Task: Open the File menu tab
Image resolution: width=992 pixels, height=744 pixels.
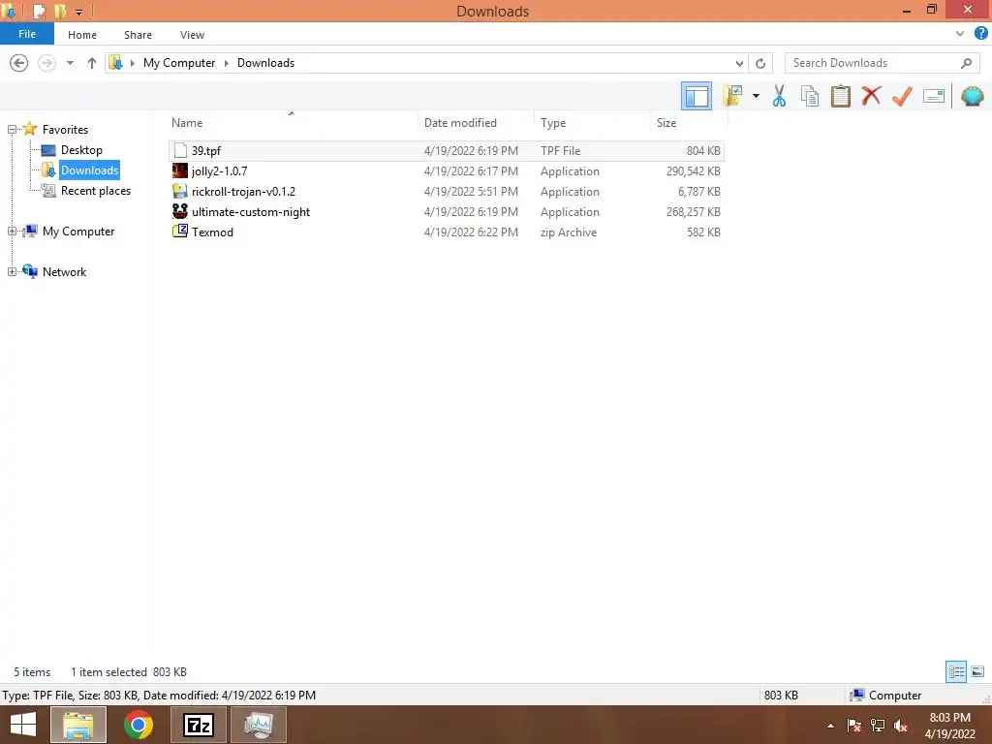Action: click(27, 34)
